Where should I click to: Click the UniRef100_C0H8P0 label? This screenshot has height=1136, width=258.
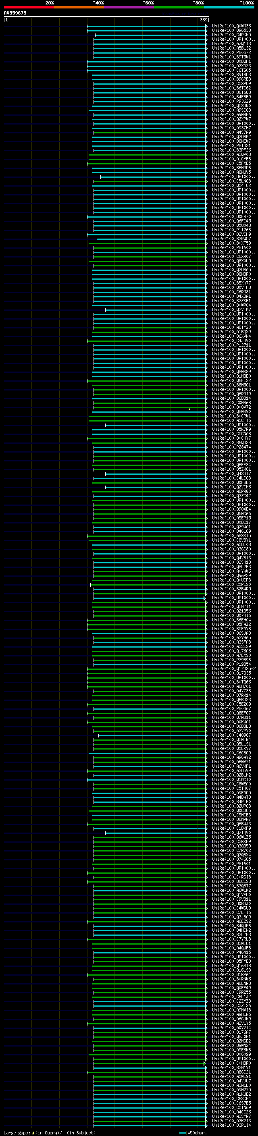pyautogui.click(x=231, y=1063)
